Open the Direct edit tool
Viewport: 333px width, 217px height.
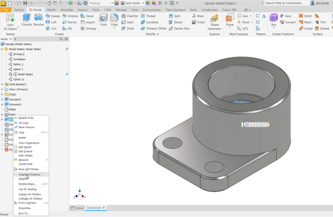pyautogui.click(x=176, y=22)
